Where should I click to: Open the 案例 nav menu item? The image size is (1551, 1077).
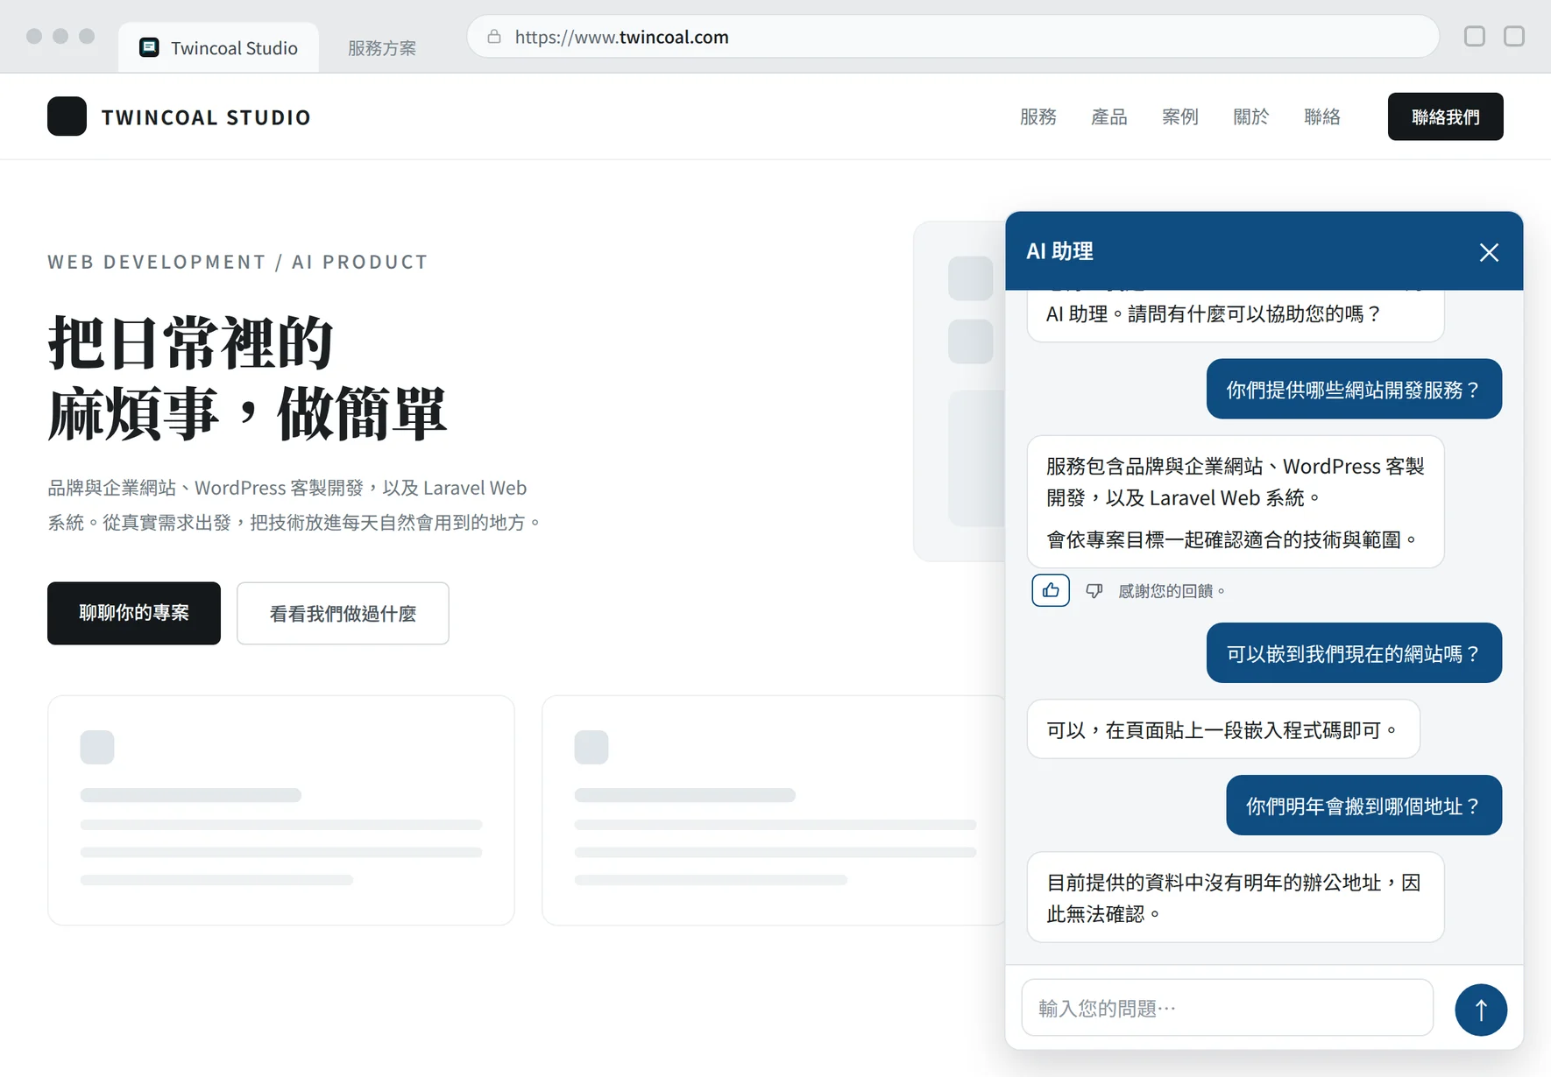(x=1180, y=116)
